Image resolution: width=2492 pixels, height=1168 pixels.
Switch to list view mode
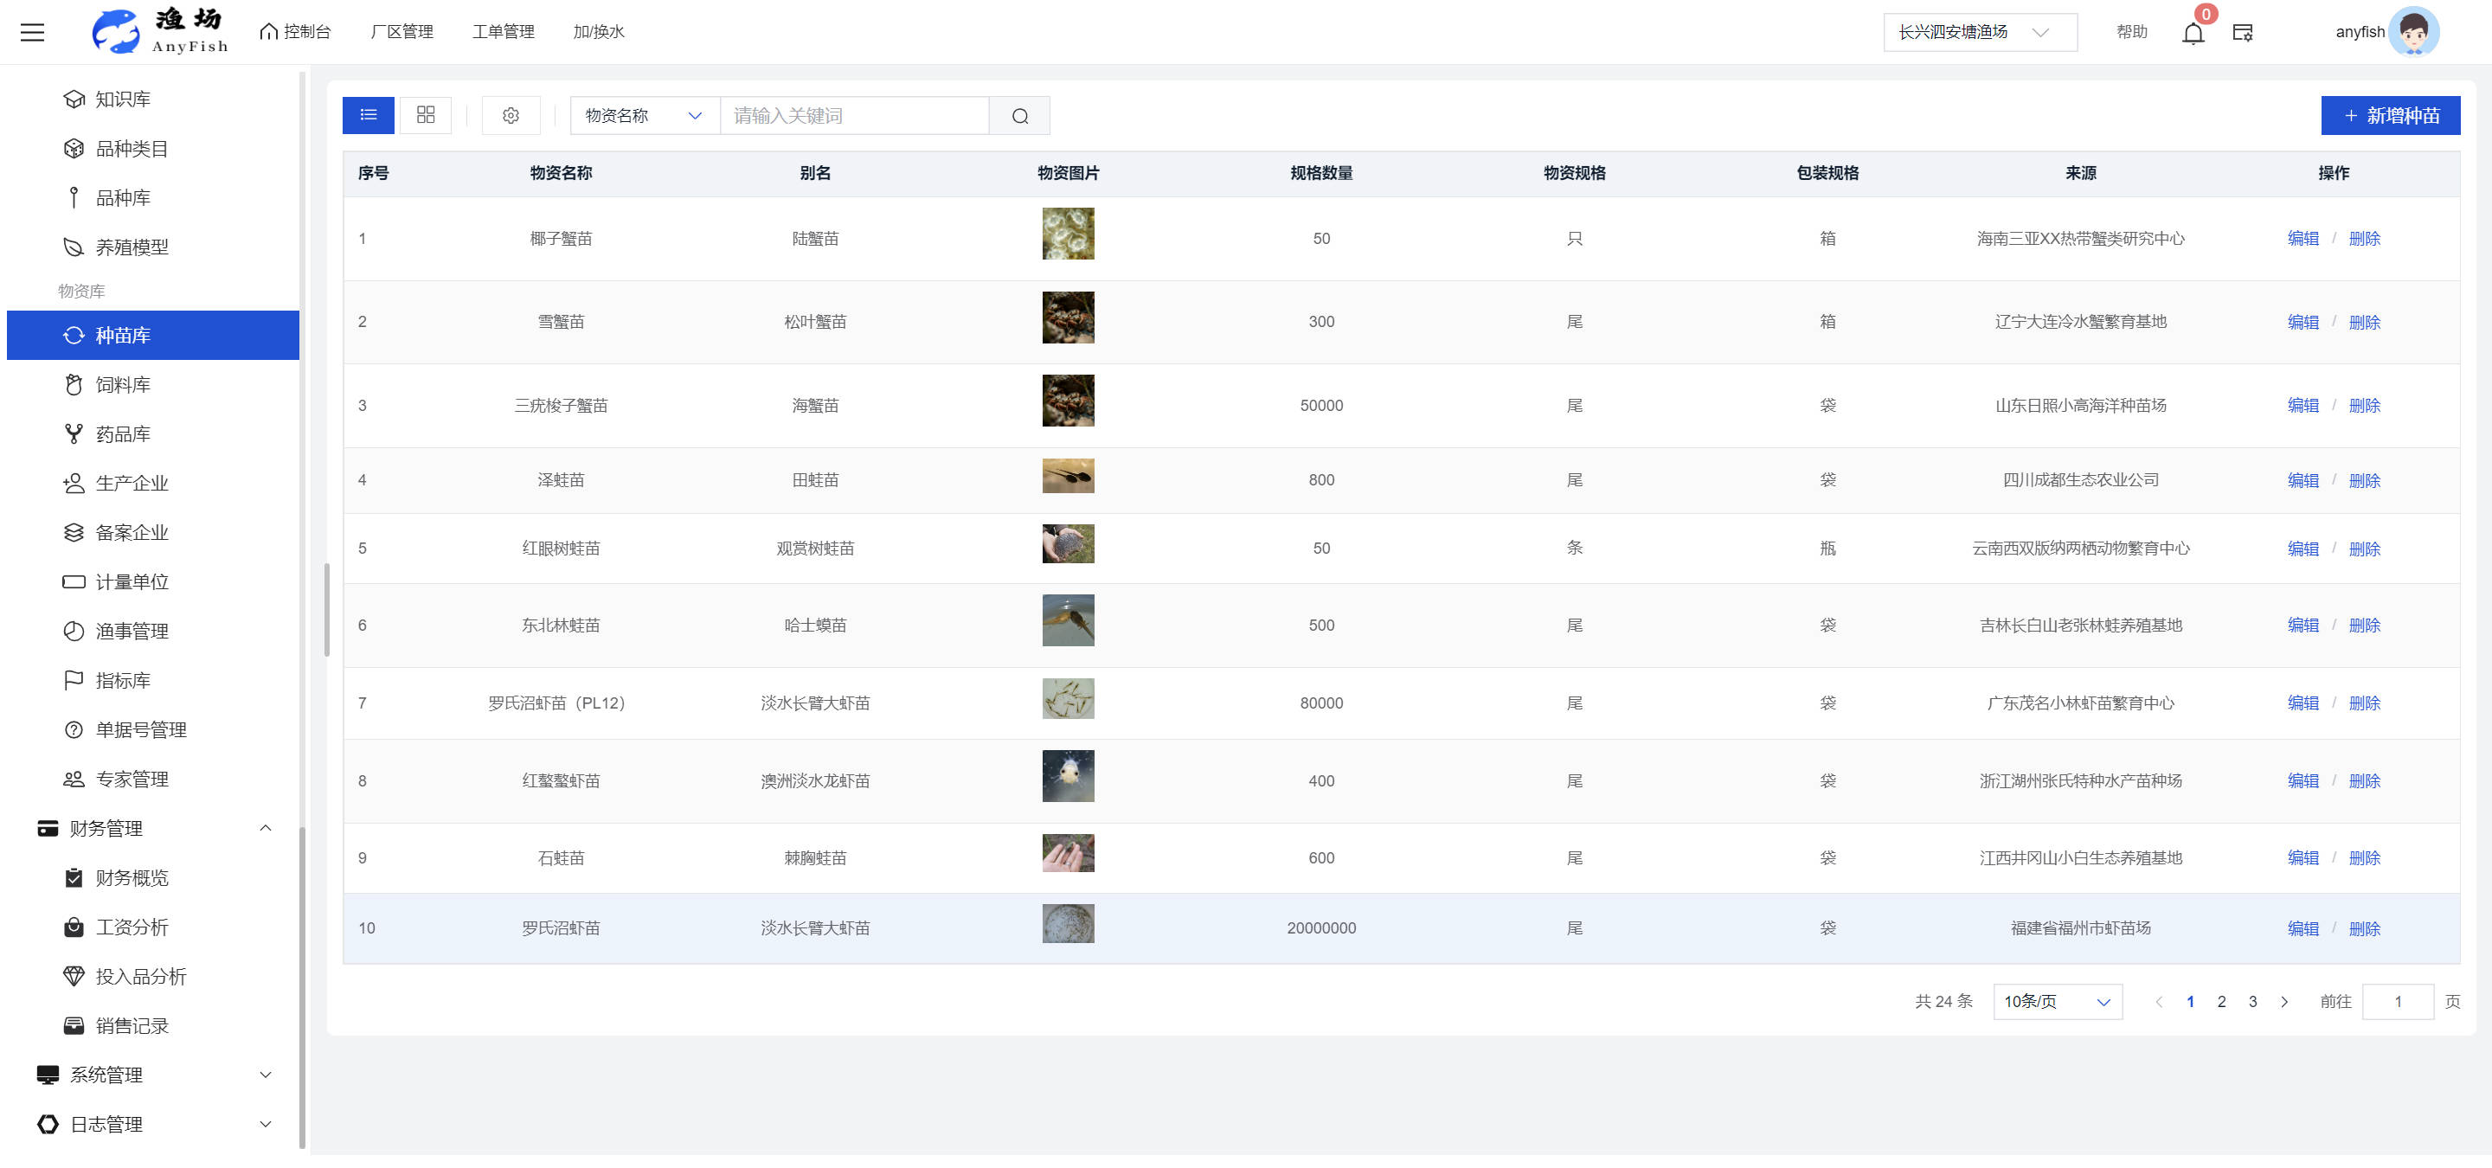click(x=369, y=115)
